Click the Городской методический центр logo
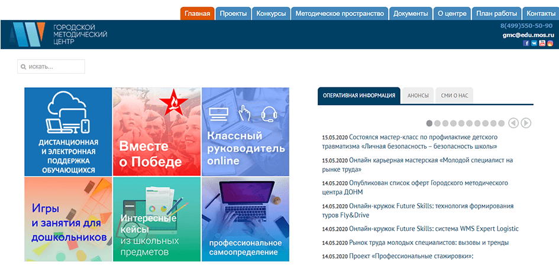 click(59, 34)
